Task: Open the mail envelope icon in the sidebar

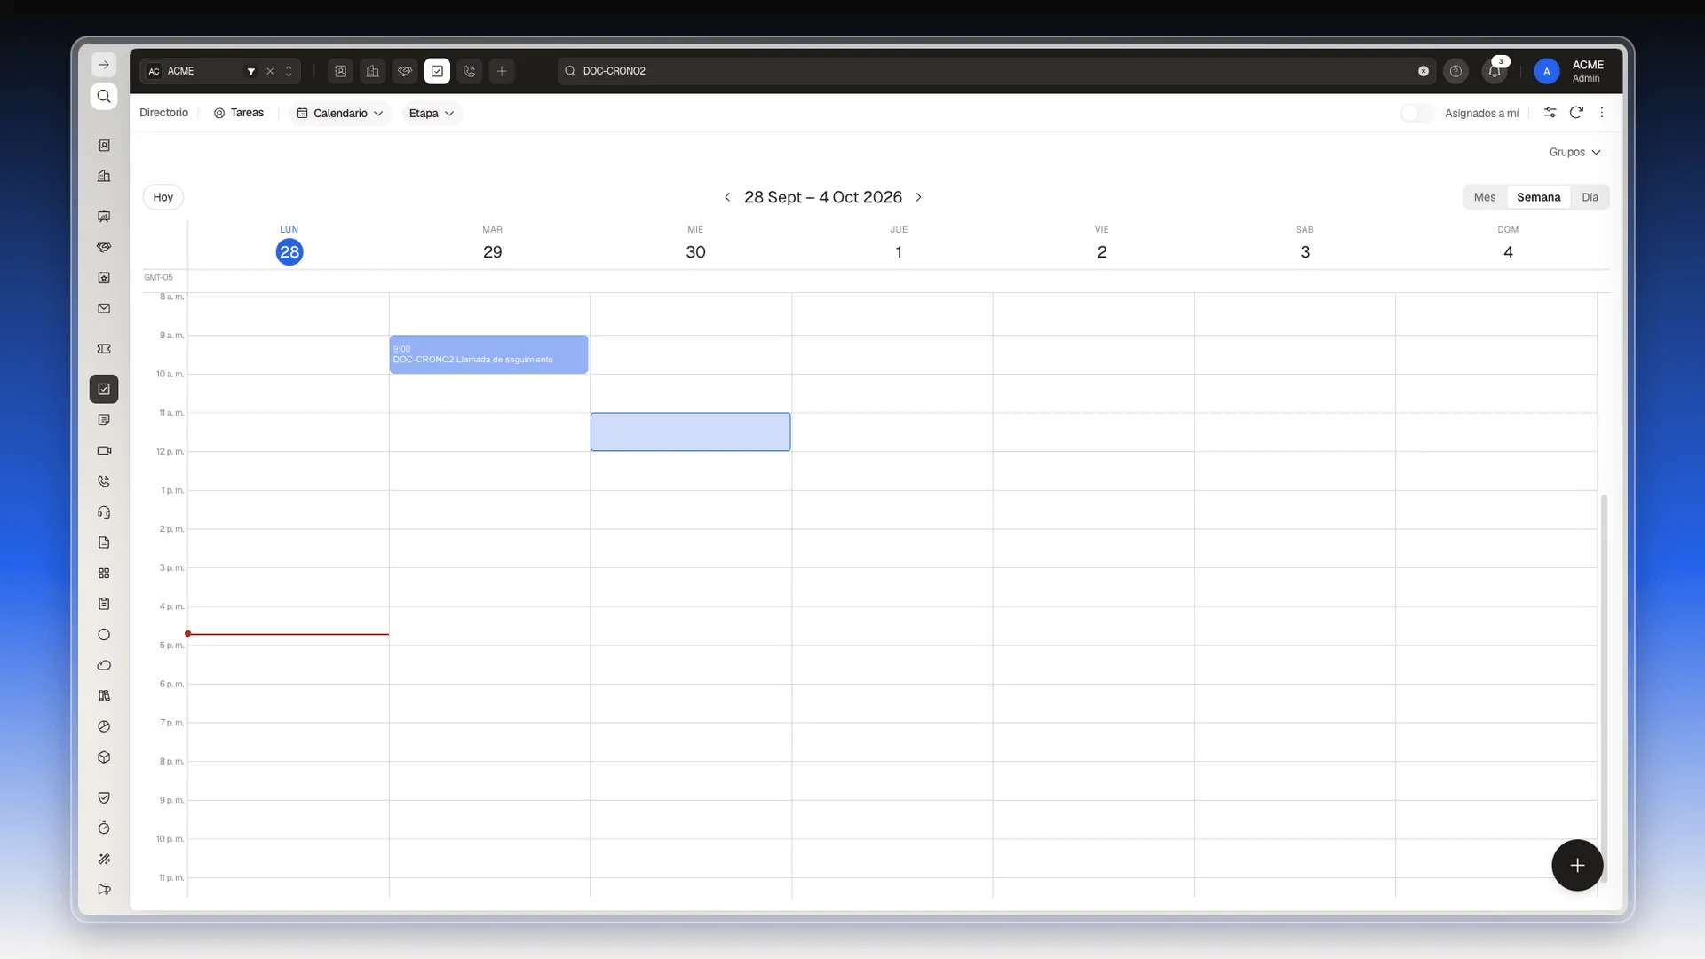Action: pos(104,309)
